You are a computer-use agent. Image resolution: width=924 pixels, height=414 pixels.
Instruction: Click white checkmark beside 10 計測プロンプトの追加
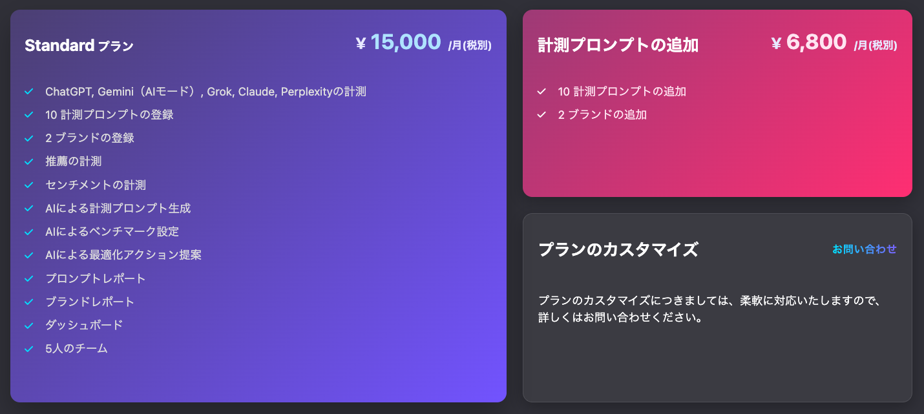(x=541, y=92)
